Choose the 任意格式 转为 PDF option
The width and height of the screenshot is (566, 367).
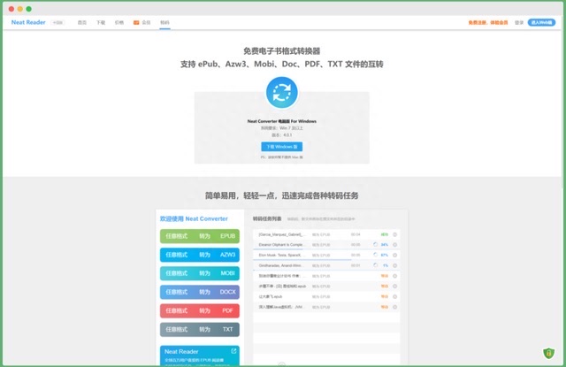point(199,310)
